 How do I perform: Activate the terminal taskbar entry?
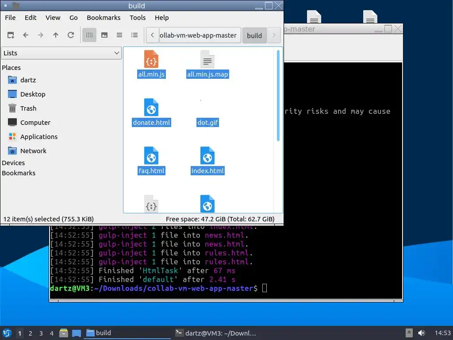coord(216,333)
